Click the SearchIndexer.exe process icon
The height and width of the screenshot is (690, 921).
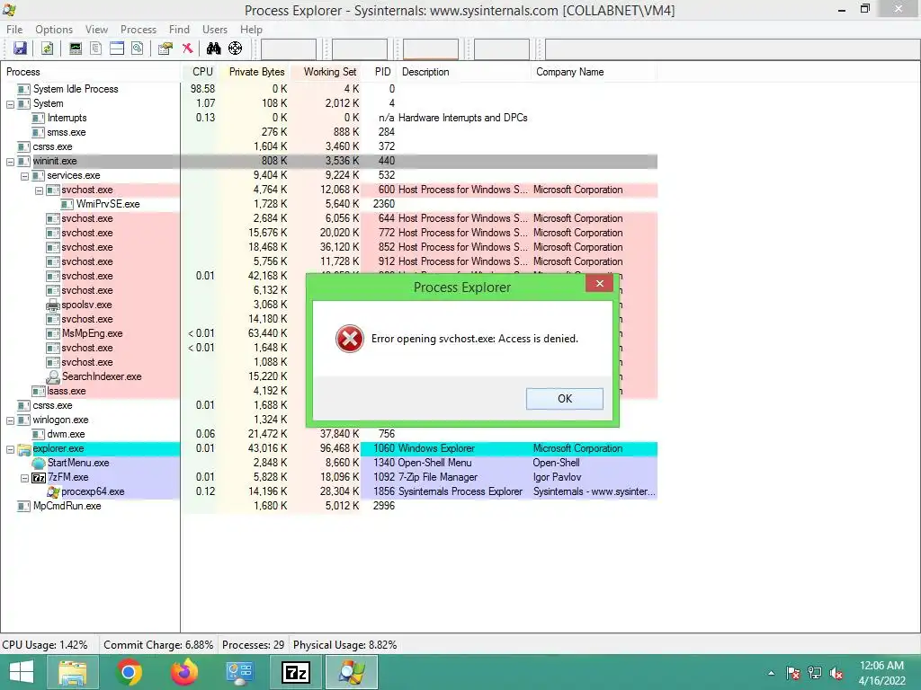click(53, 376)
